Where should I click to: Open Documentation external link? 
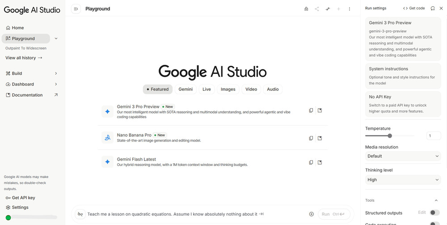point(32,95)
